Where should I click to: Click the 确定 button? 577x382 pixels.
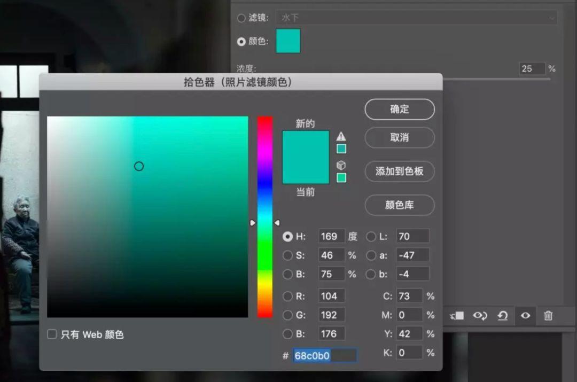tap(400, 109)
